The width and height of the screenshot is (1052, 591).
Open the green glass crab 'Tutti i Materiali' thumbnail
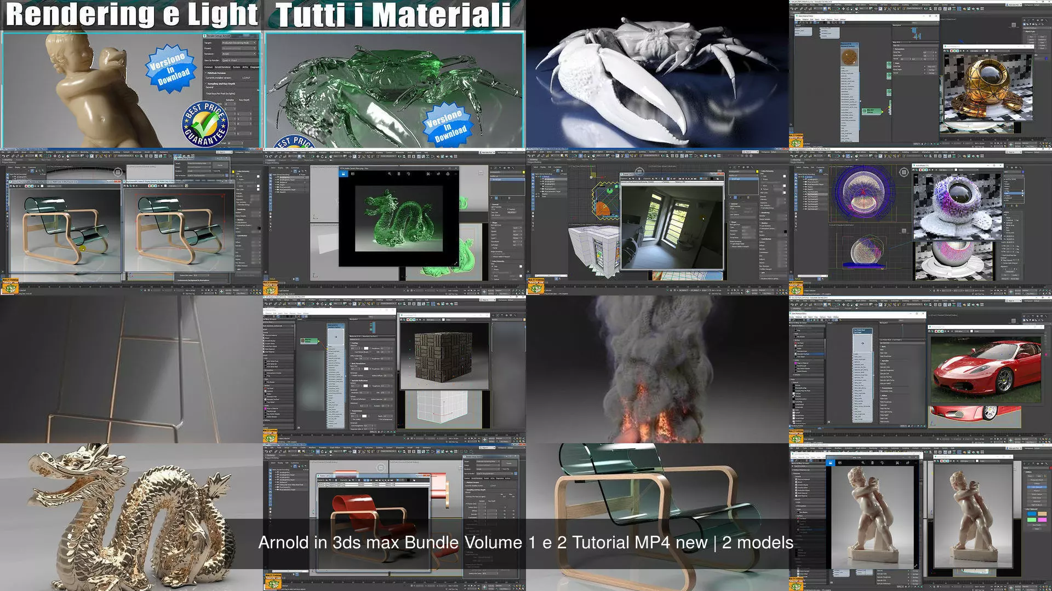coord(395,74)
